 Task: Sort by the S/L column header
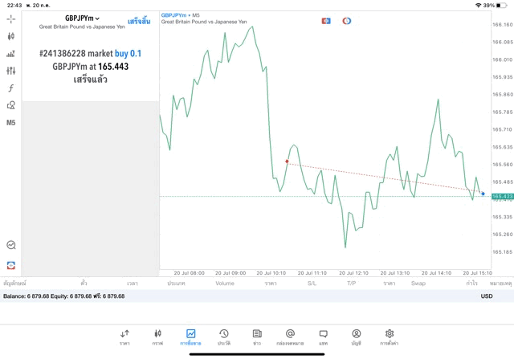312,283
